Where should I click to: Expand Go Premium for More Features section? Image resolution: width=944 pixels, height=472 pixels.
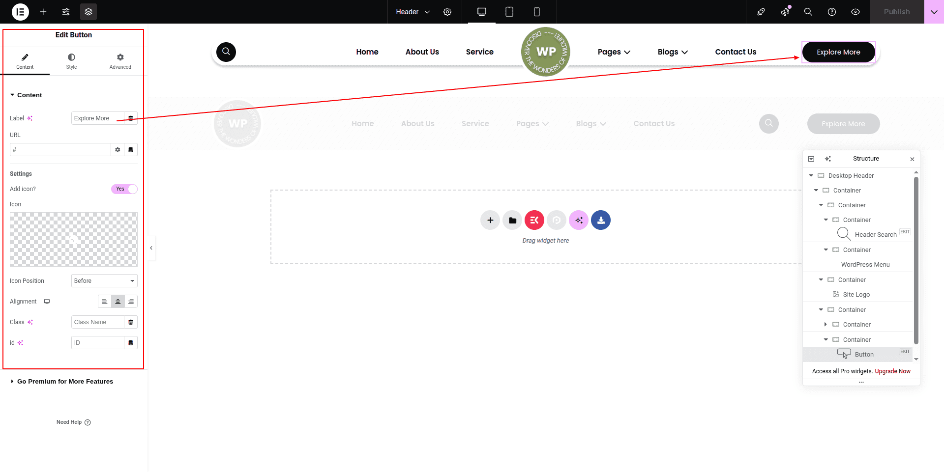[65, 382]
